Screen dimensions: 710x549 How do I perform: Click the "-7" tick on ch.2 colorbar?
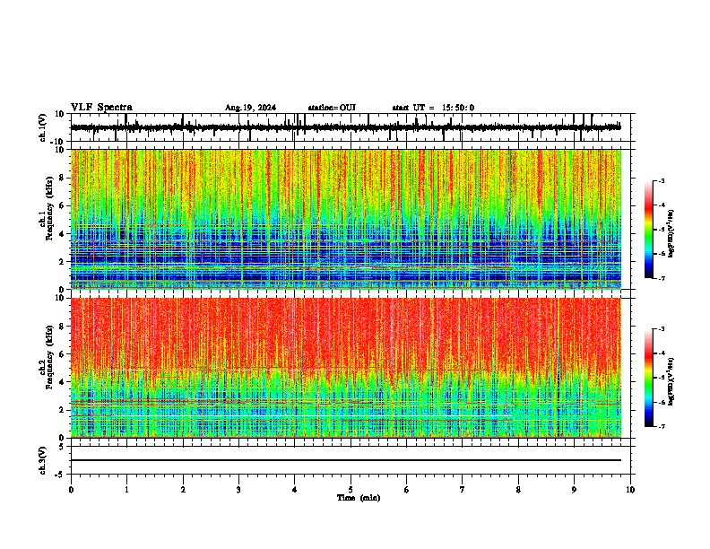point(662,427)
